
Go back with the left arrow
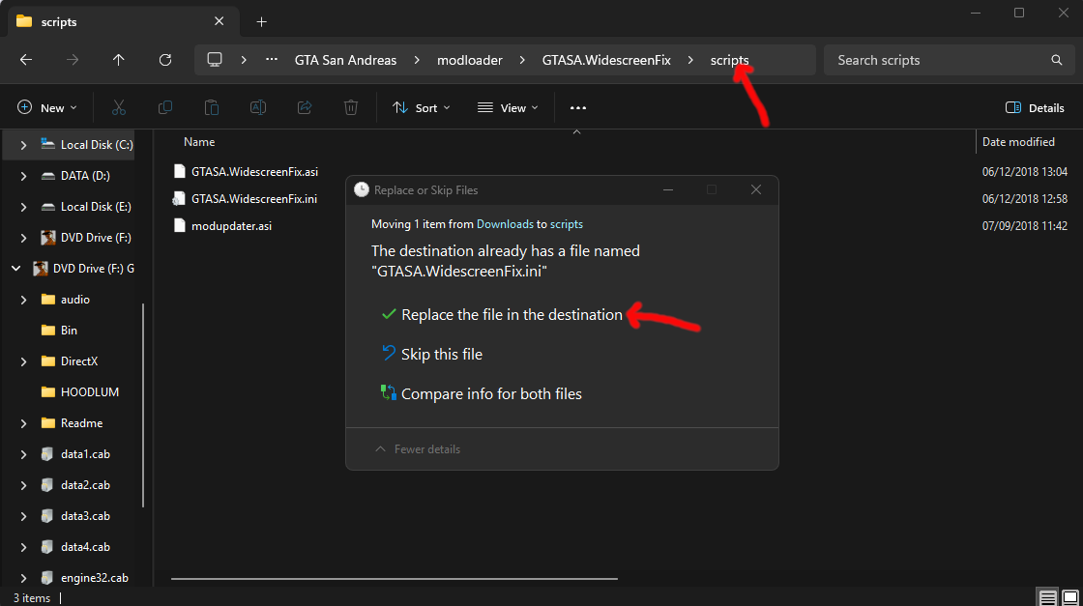tap(26, 60)
